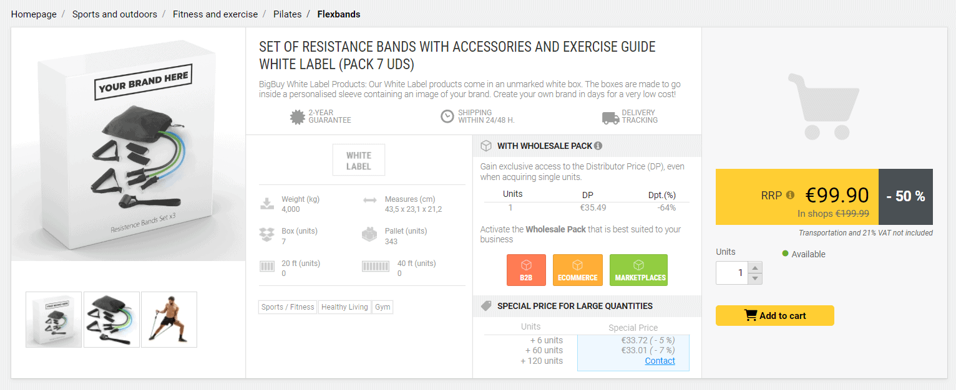The height and width of the screenshot is (390, 956).
Task: Click the wholesale pack box icon
Action: 486,146
